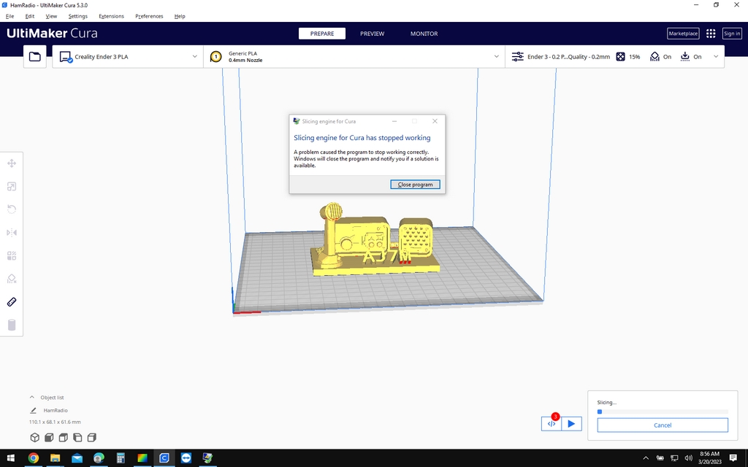
Task: Open the Mail app from taskbar
Action: click(77, 458)
